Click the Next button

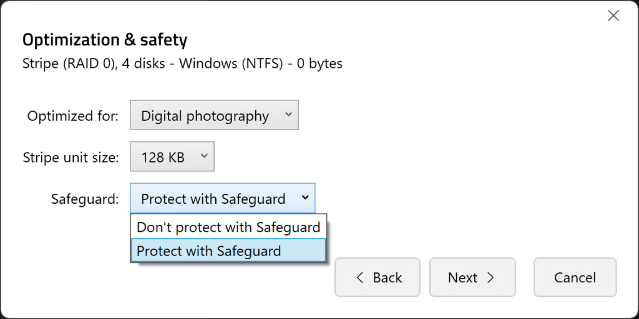[x=472, y=277]
